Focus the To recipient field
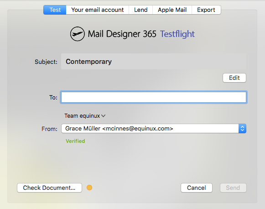The image size is (265, 209). point(153,97)
